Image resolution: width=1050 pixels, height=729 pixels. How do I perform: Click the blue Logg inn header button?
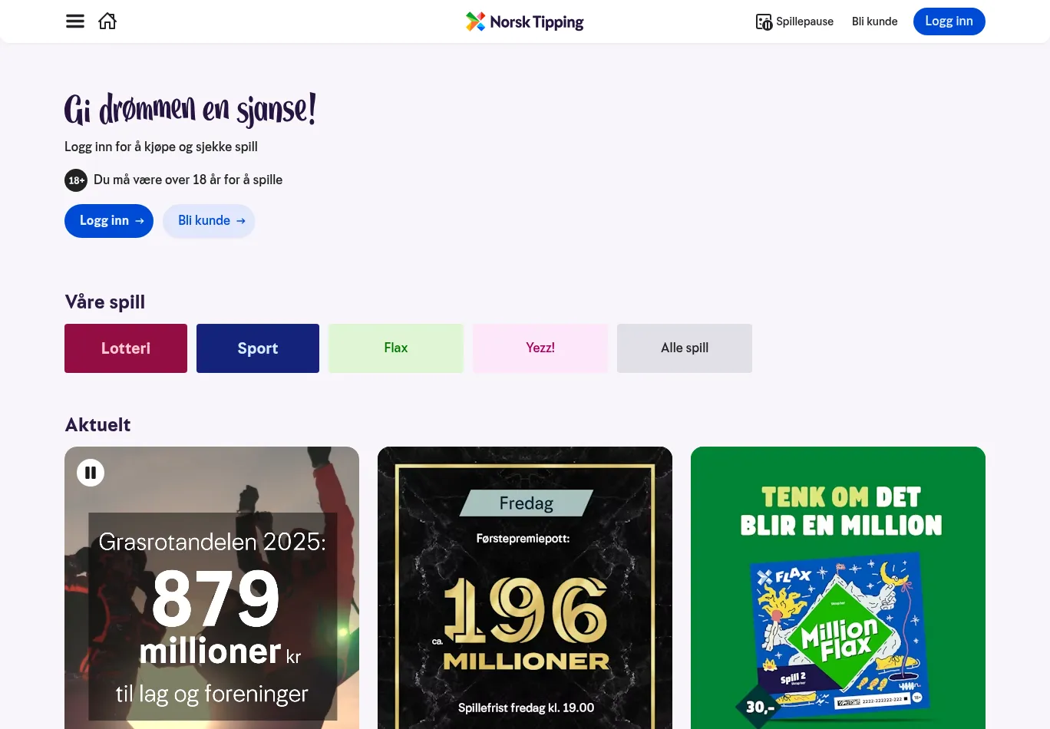949,21
